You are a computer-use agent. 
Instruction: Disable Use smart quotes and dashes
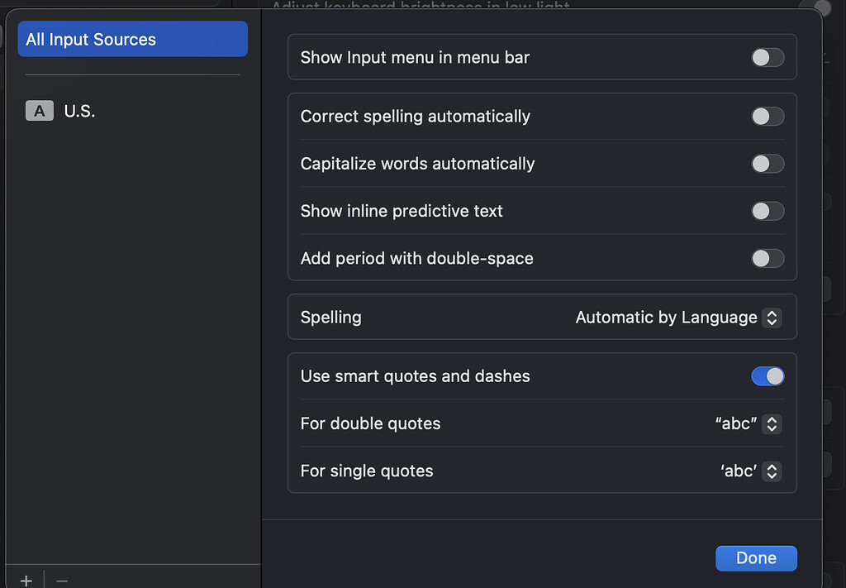click(768, 376)
